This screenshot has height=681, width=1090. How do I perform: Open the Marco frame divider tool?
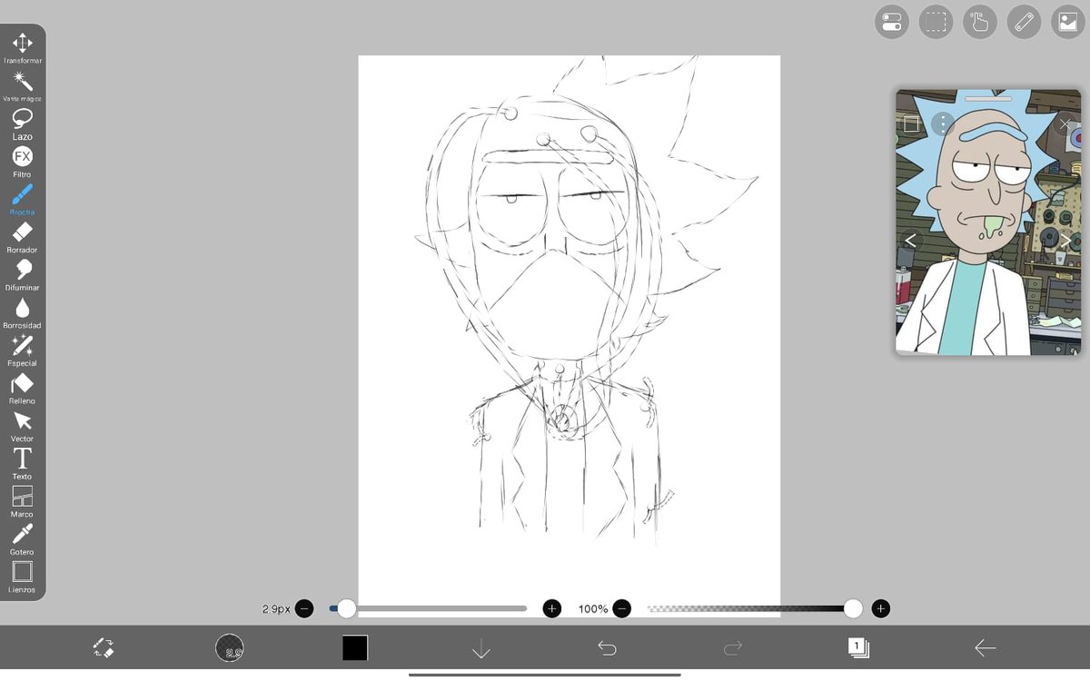(x=23, y=502)
